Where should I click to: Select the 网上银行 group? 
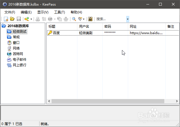point(20,65)
